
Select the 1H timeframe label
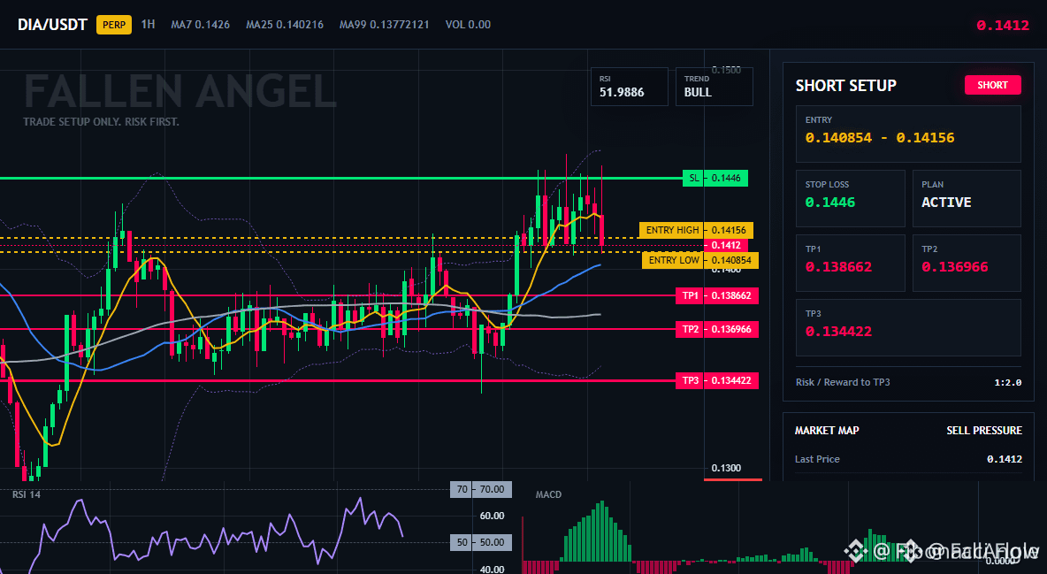148,24
